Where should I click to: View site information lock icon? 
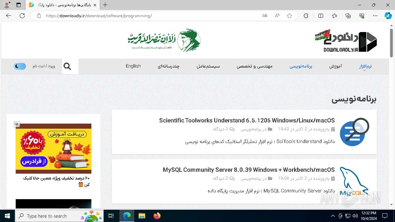[x=39, y=16]
